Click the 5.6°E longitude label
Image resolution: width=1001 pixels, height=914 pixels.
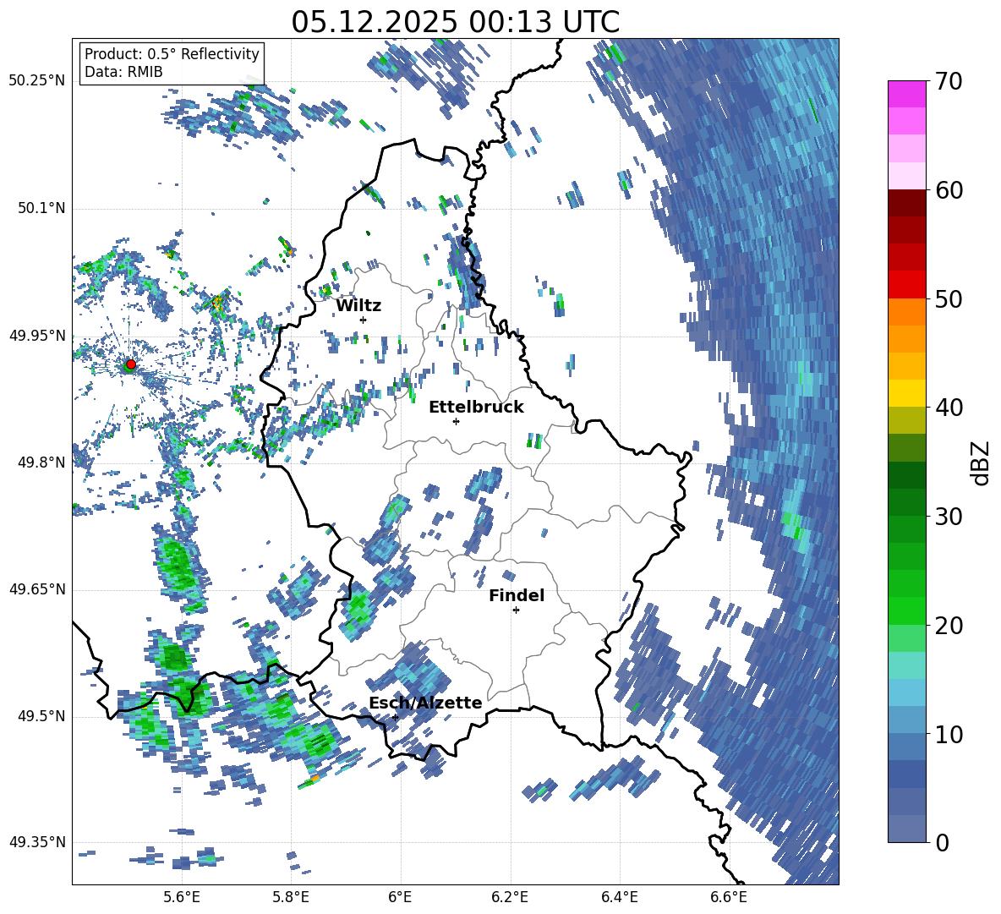(x=182, y=897)
